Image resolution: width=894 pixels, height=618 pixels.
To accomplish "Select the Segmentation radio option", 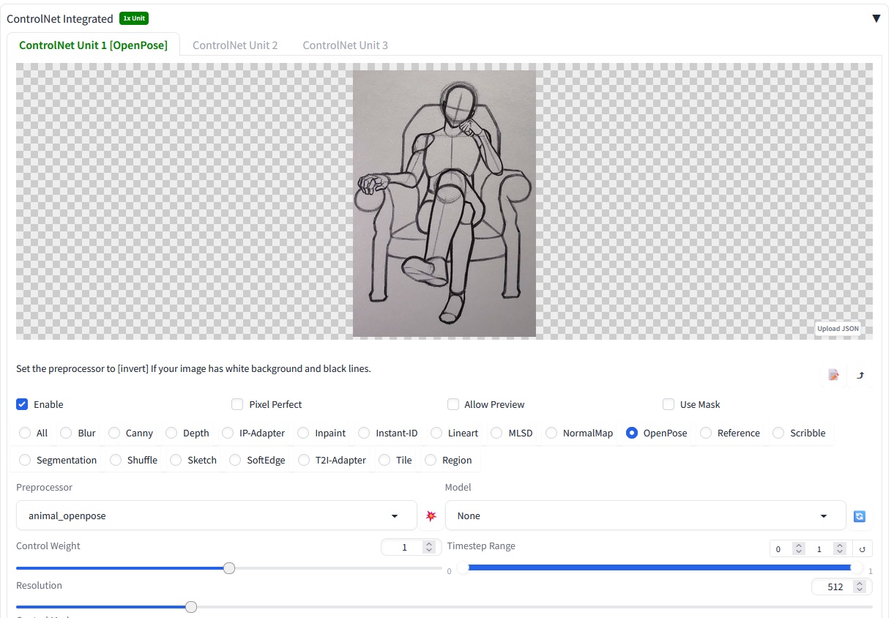I will (25, 460).
